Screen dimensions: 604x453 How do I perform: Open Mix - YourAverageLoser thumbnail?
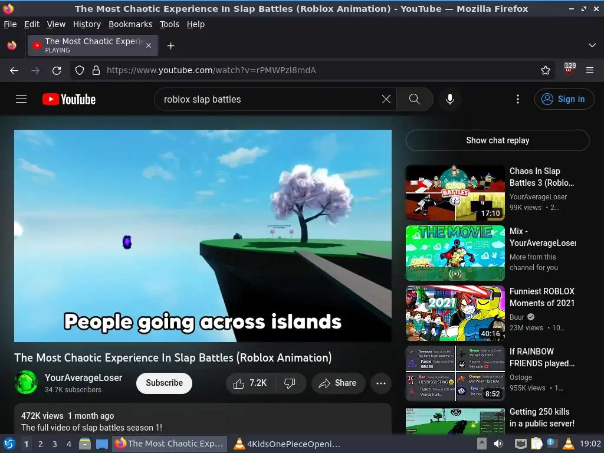point(455,253)
